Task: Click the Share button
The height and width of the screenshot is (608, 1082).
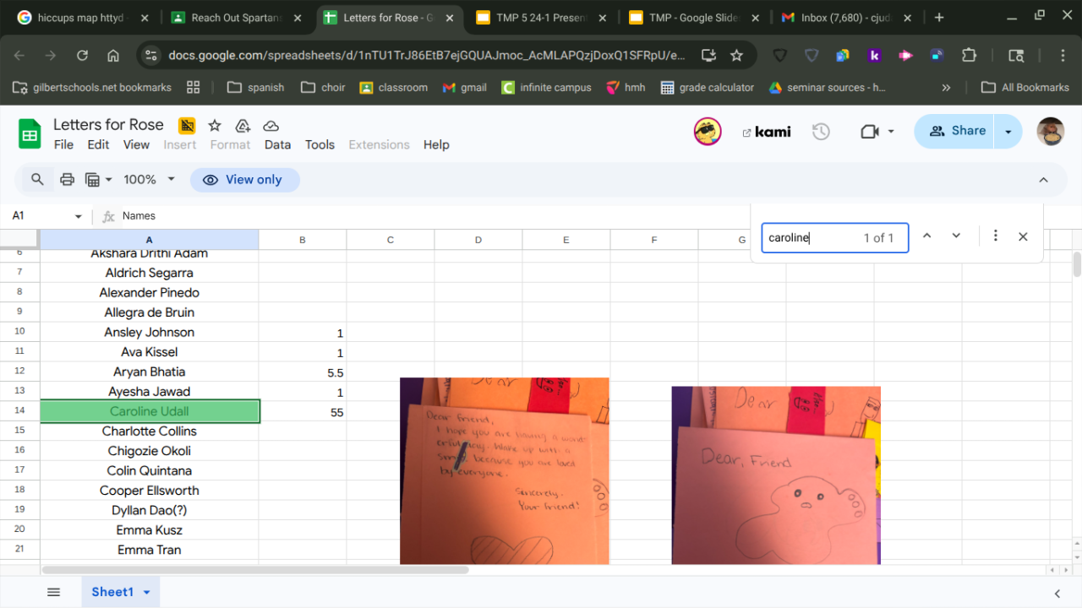Action: click(x=956, y=132)
